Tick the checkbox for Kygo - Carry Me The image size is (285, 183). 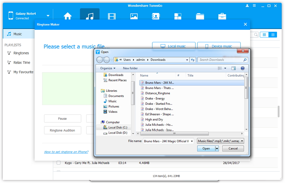[x=58, y=163]
